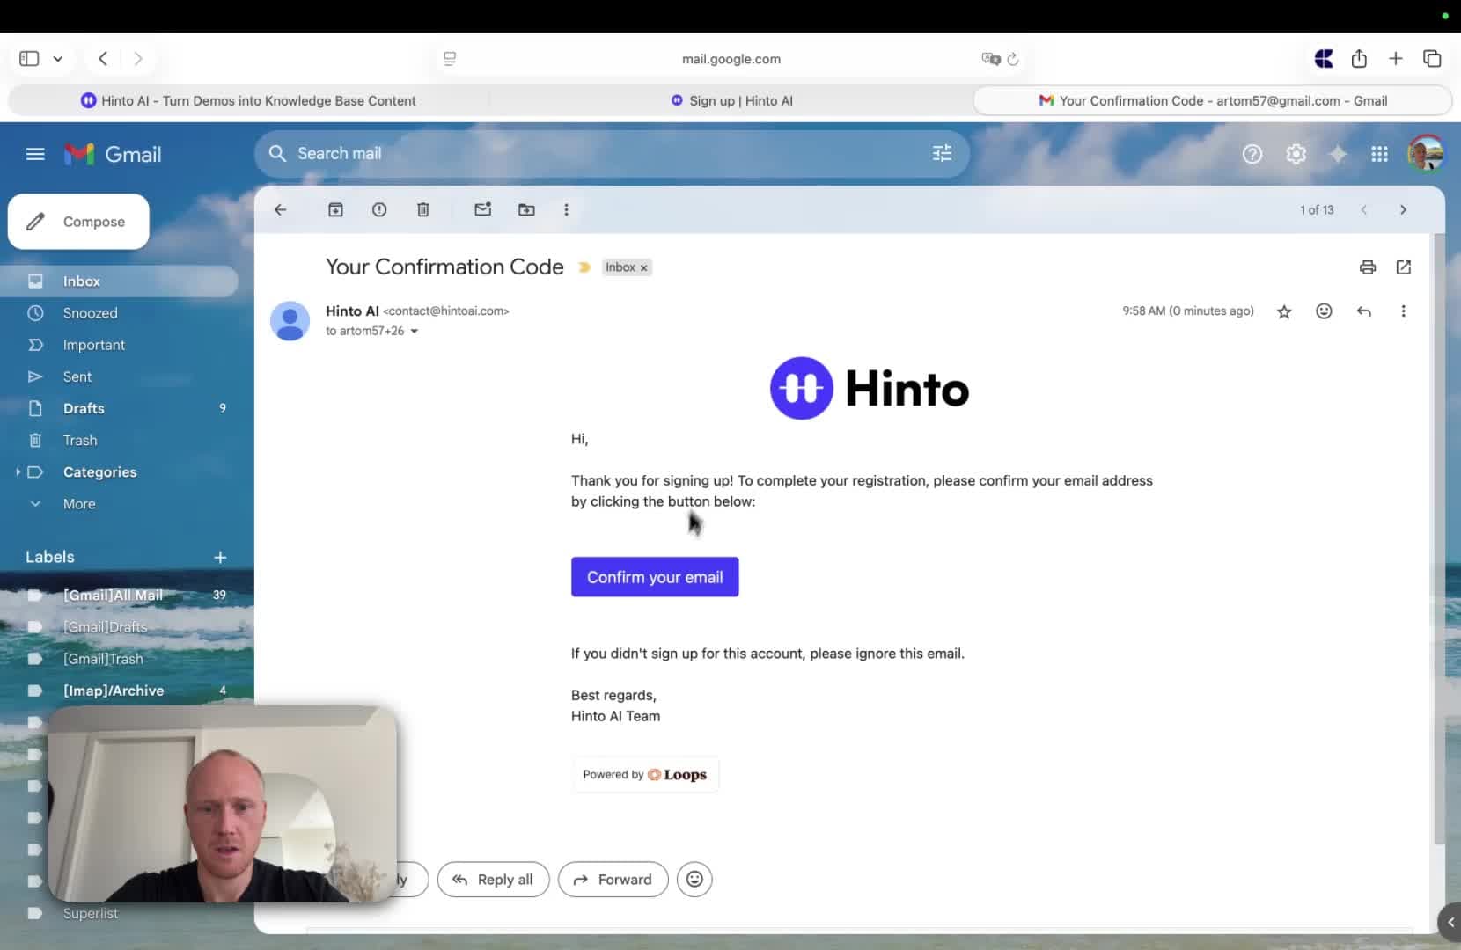Open the [Gmail]All Mail label
This screenshot has height=950, width=1461.
[119, 596]
